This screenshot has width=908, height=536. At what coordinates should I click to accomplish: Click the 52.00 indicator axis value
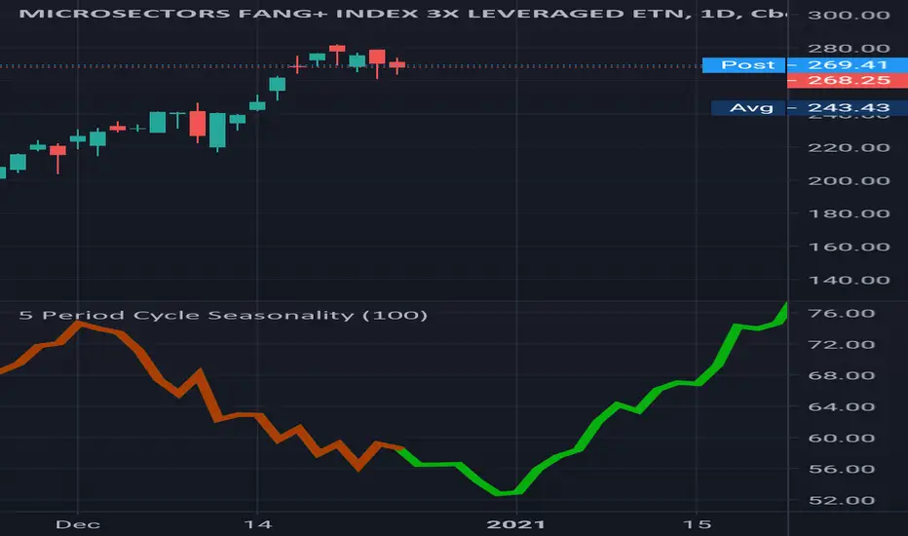coord(841,500)
